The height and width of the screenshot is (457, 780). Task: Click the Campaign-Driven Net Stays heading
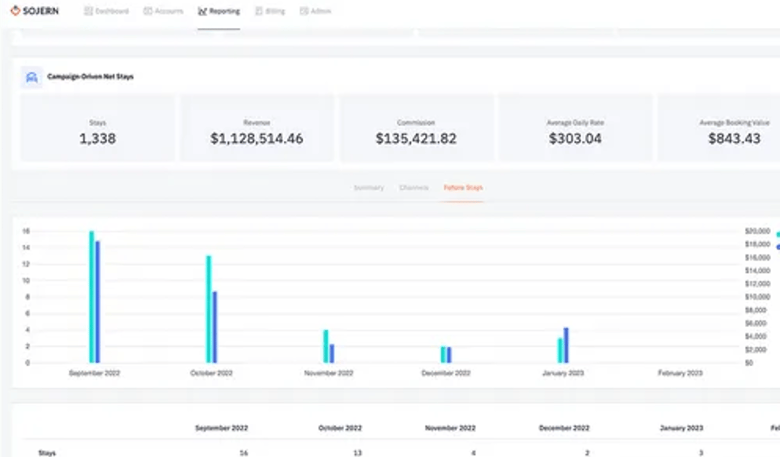[x=90, y=77]
